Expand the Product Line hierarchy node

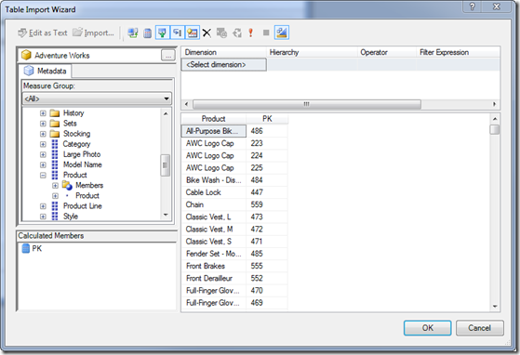pos(43,206)
